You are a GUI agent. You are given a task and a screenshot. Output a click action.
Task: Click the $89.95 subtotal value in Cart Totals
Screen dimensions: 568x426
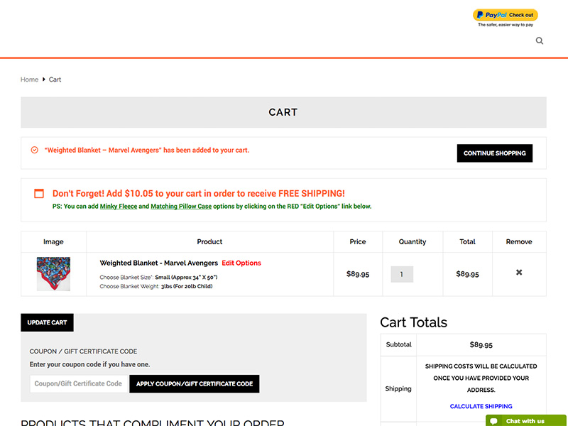coord(481,344)
